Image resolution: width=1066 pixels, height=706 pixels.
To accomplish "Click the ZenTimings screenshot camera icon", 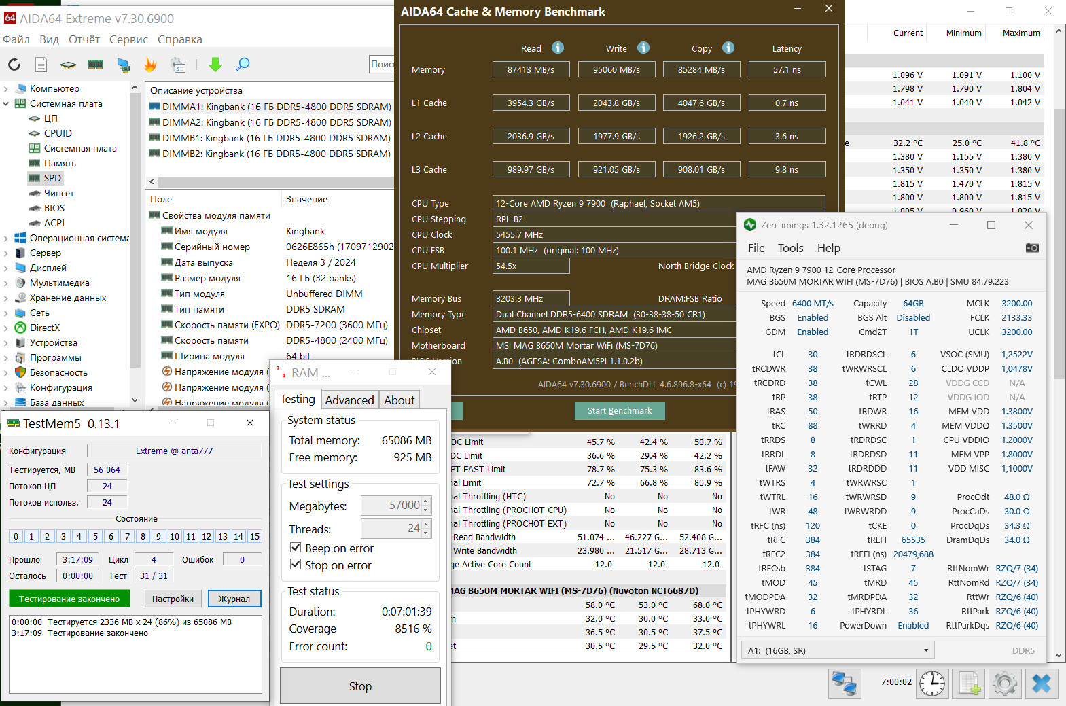I will click(x=1031, y=248).
